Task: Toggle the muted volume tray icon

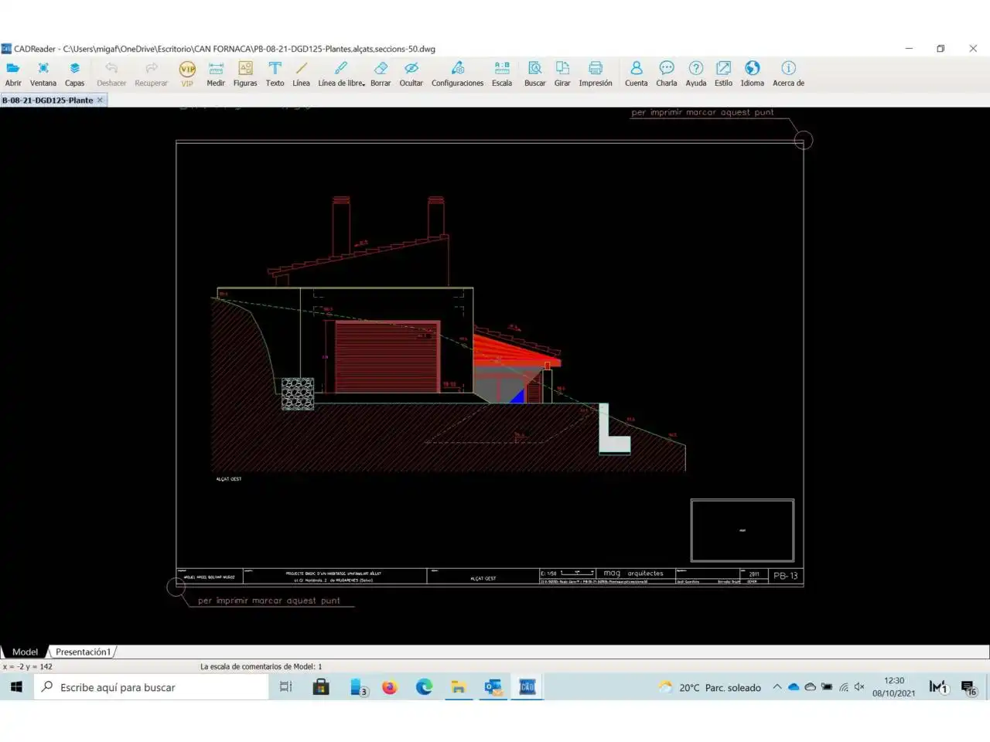Action: [859, 687]
